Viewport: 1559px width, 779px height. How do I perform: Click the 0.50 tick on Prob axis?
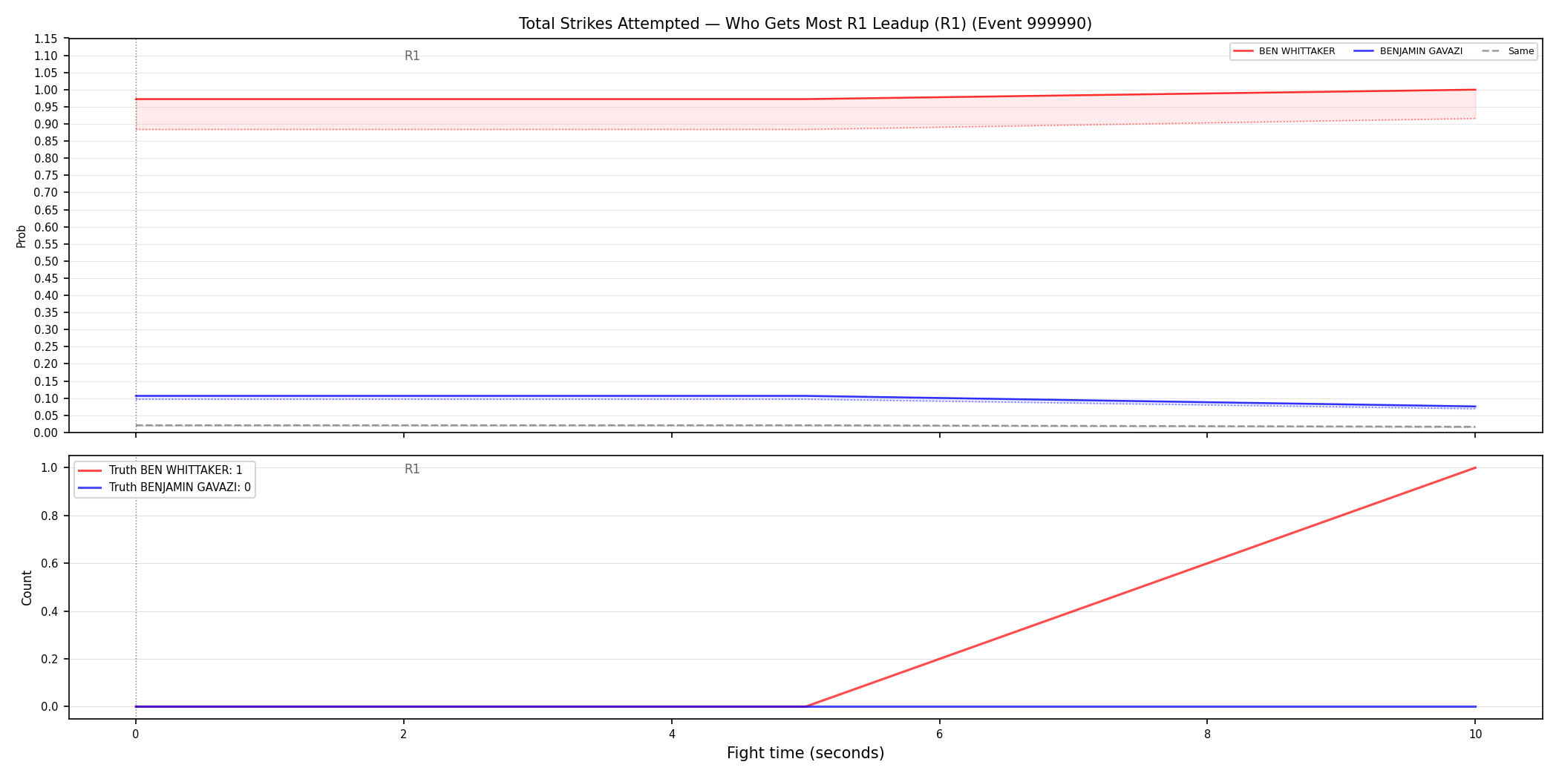coord(46,261)
